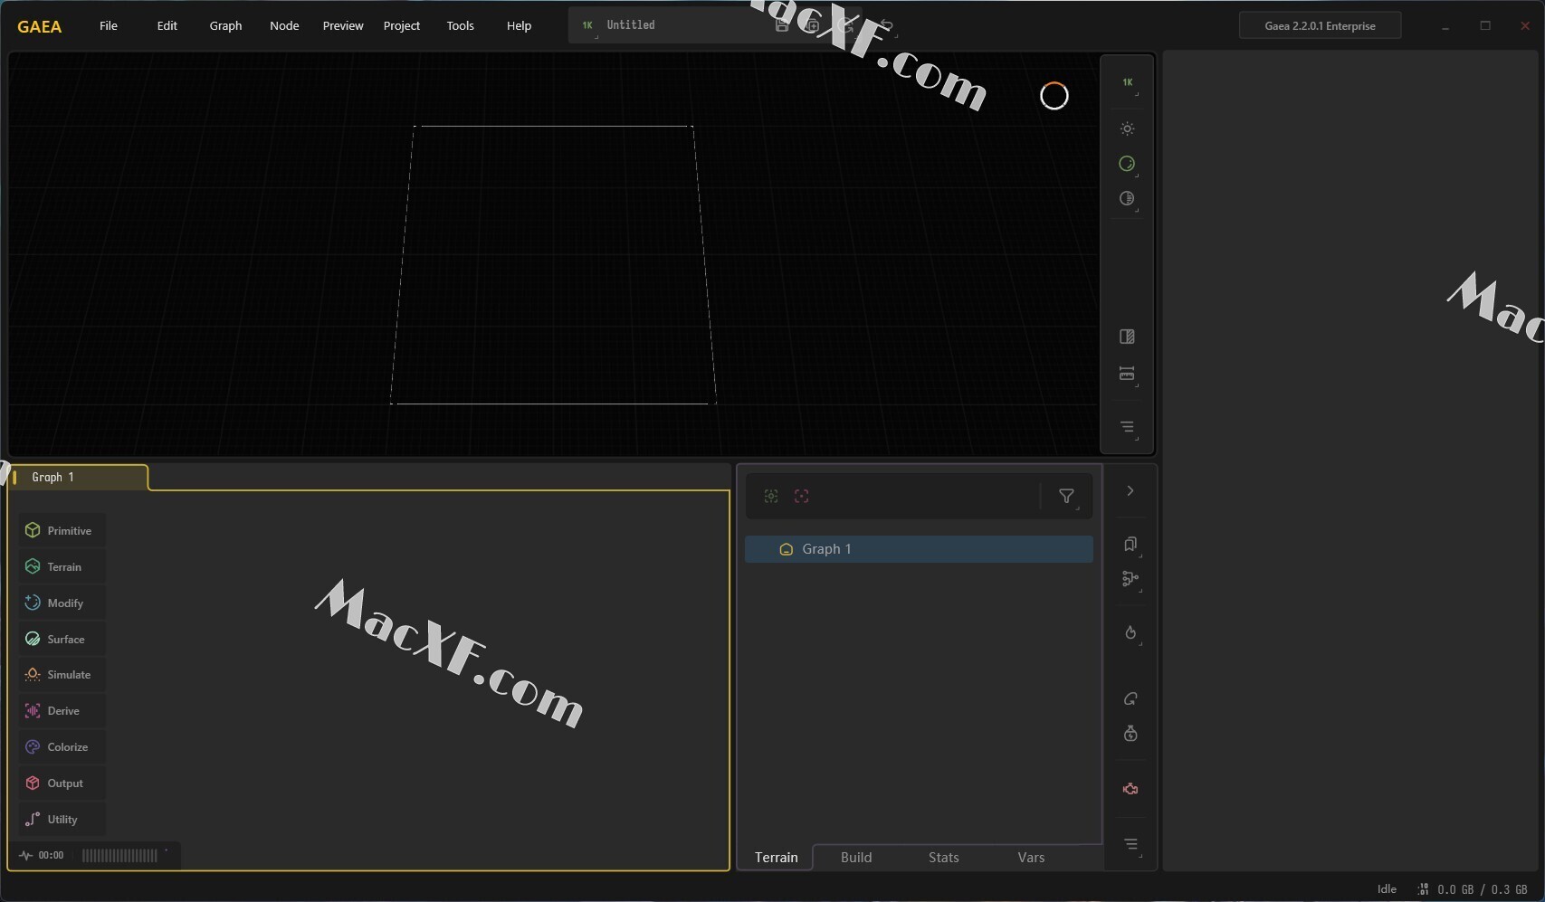Click the Gaea 2.2.0.1 Enterprise button
Viewport: 1545px width, 902px height.
coord(1320,25)
